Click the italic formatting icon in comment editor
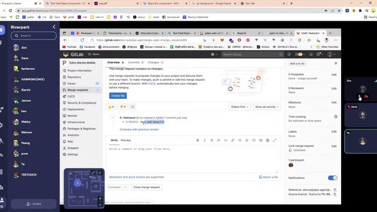Screen dimensions: 377x212 click(x=204, y=140)
